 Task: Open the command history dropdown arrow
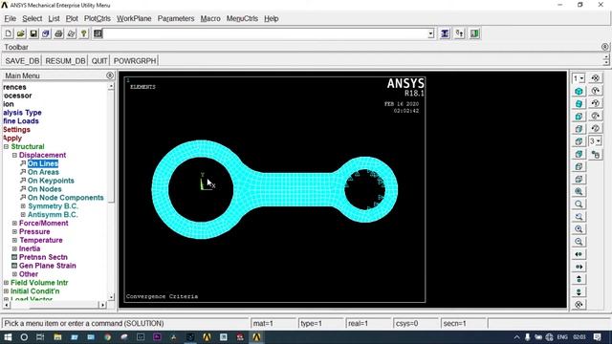point(430,34)
